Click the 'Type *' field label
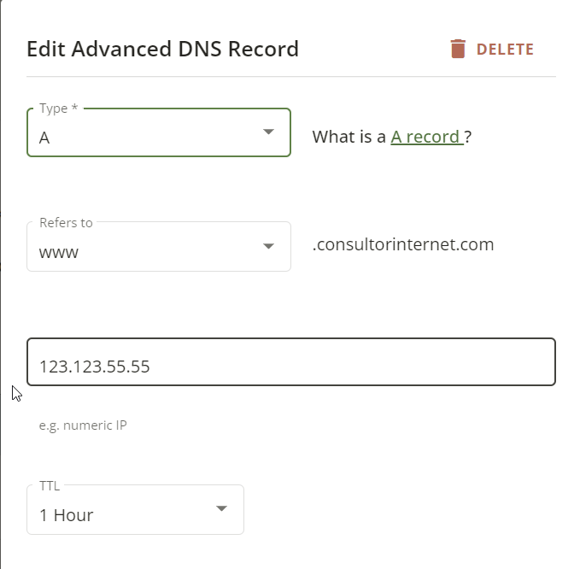The height and width of the screenshot is (569, 580). point(58,109)
